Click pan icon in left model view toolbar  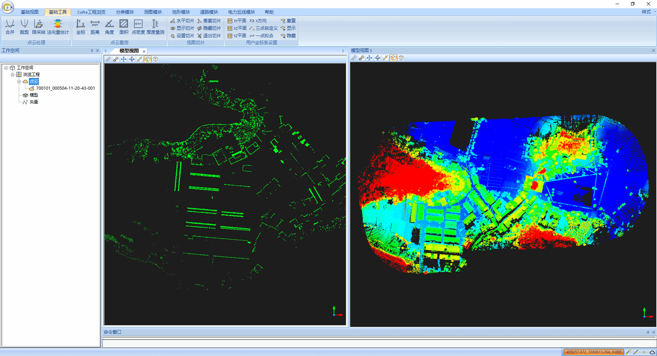coord(123,59)
